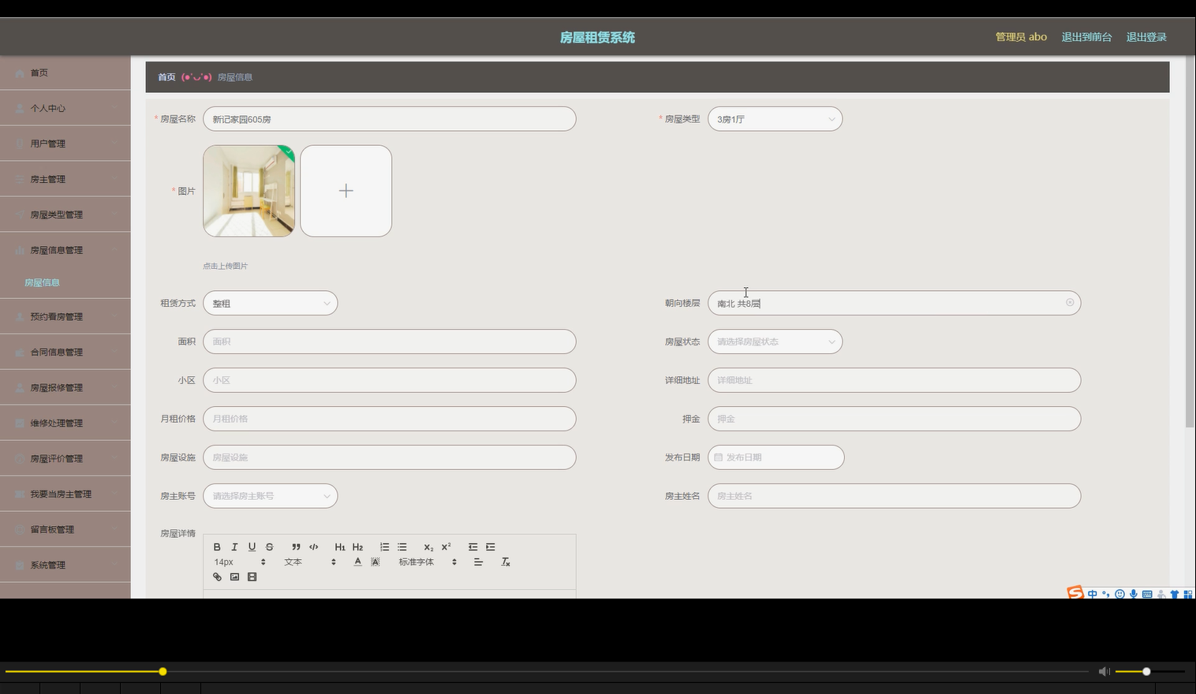Insert a video using the editor toolbar

pyautogui.click(x=252, y=576)
